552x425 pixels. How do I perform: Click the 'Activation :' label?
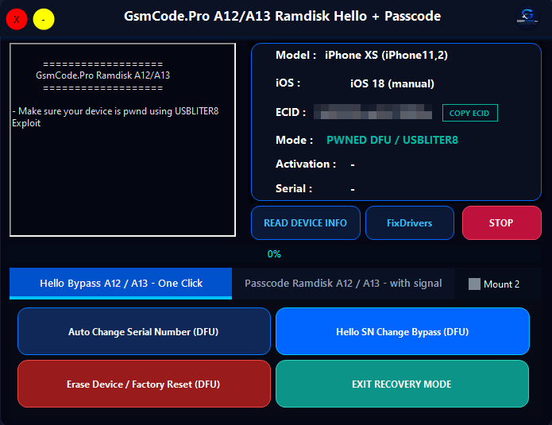(x=306, y=164)
